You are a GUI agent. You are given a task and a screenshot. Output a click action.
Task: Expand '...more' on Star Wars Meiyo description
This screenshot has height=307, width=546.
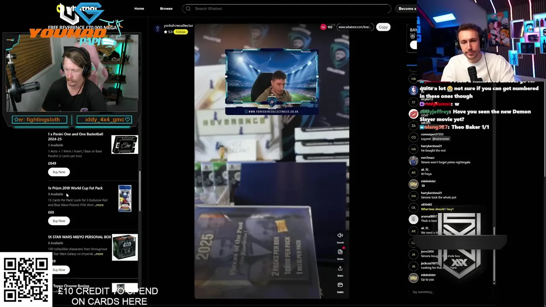point(98,254)
